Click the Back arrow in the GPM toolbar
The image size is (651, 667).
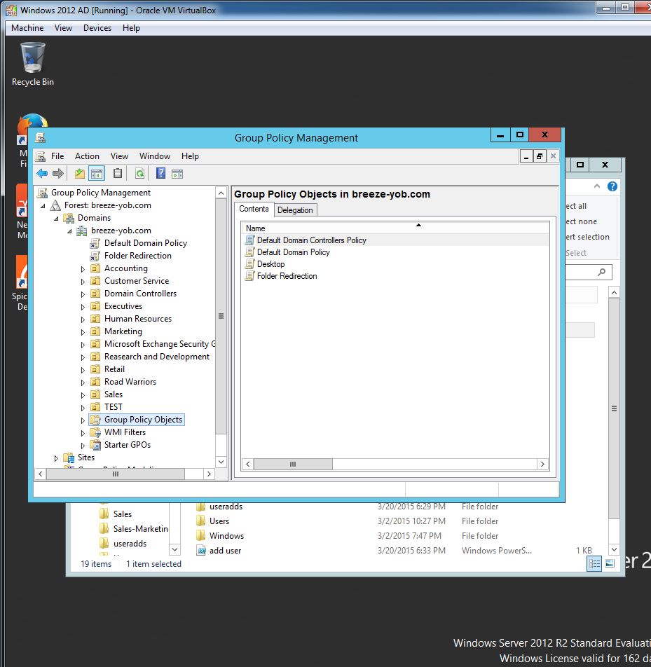coord(42,174)
